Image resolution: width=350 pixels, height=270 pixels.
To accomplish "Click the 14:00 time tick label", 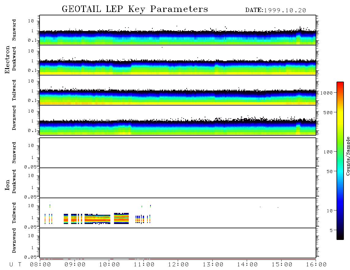I will (247, 264).
